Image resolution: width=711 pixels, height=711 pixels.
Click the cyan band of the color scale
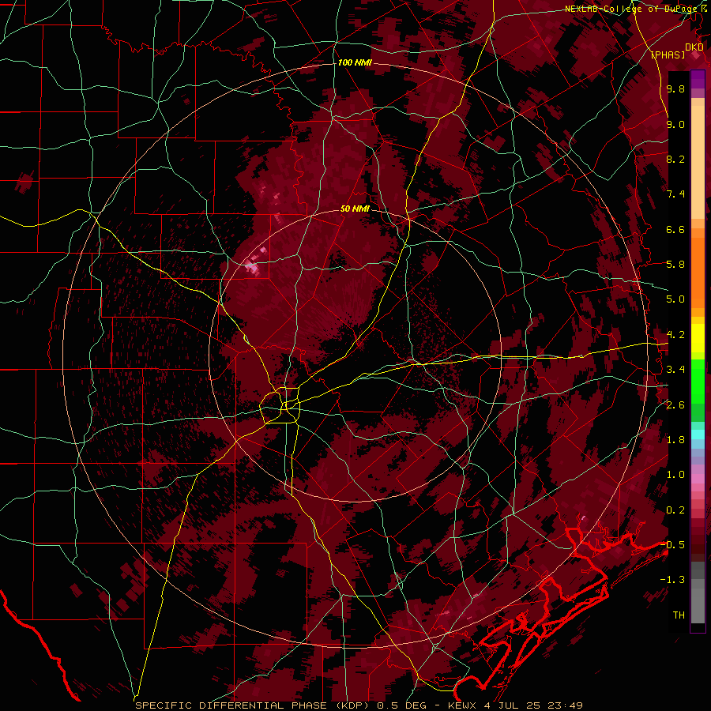tap(698, 434)
